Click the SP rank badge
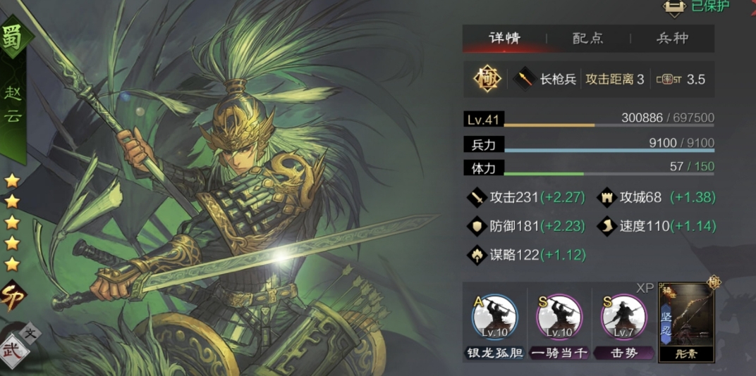Image resolution: width=756 pixels, height=376 pixels. point(12,296)
